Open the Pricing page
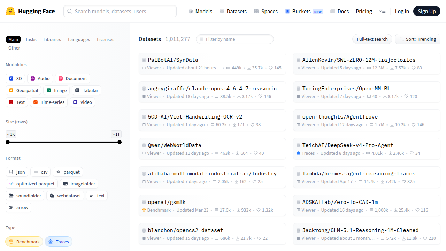This screenshot has height=251, width=446. (x=364, y=11)
